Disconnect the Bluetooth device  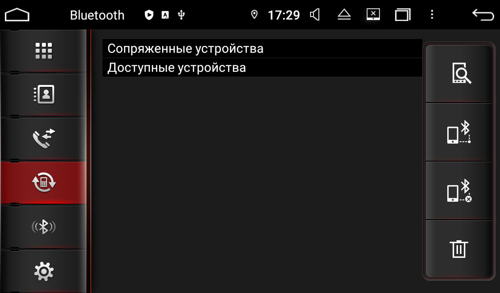459,190
